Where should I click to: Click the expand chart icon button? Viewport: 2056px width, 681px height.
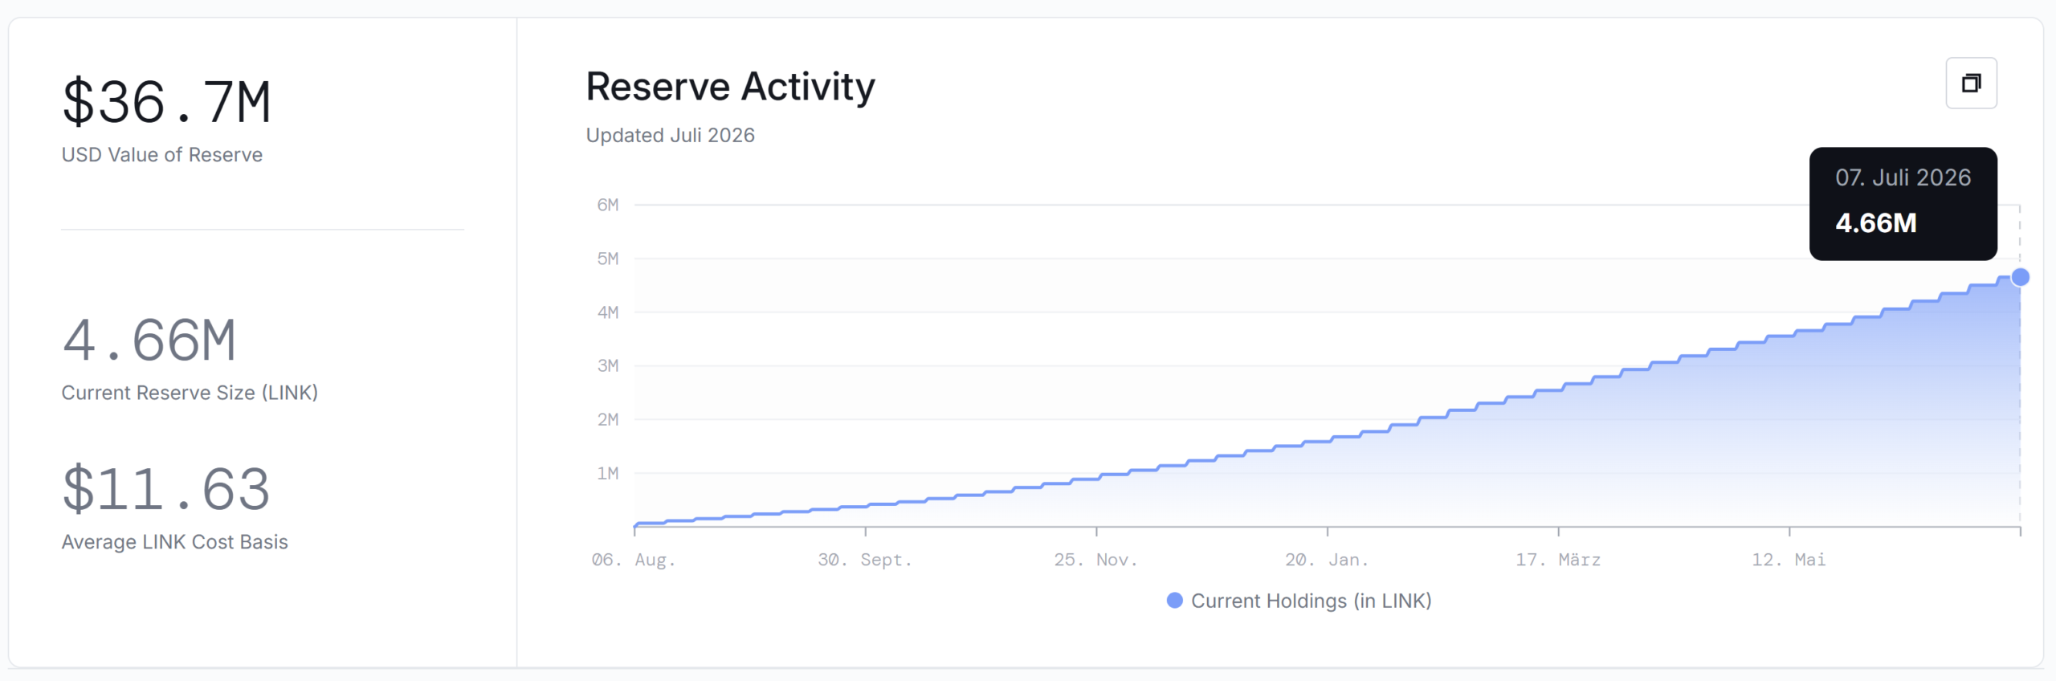[x=1971, y=83]
